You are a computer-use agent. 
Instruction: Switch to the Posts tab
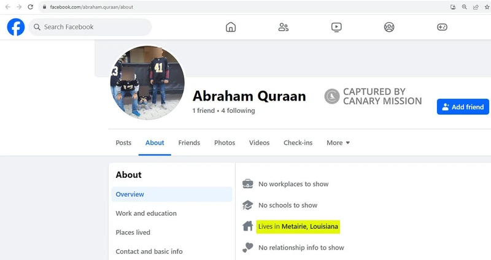(123, 143)
